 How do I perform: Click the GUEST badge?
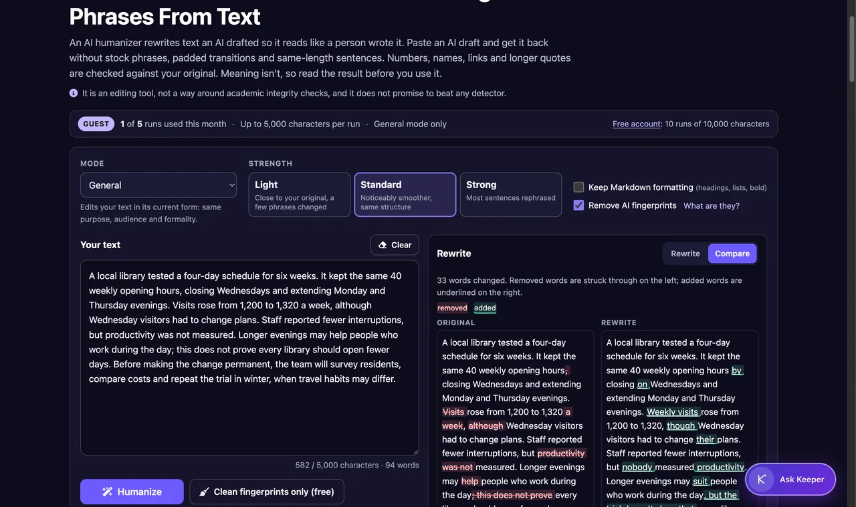pos(96,124)
